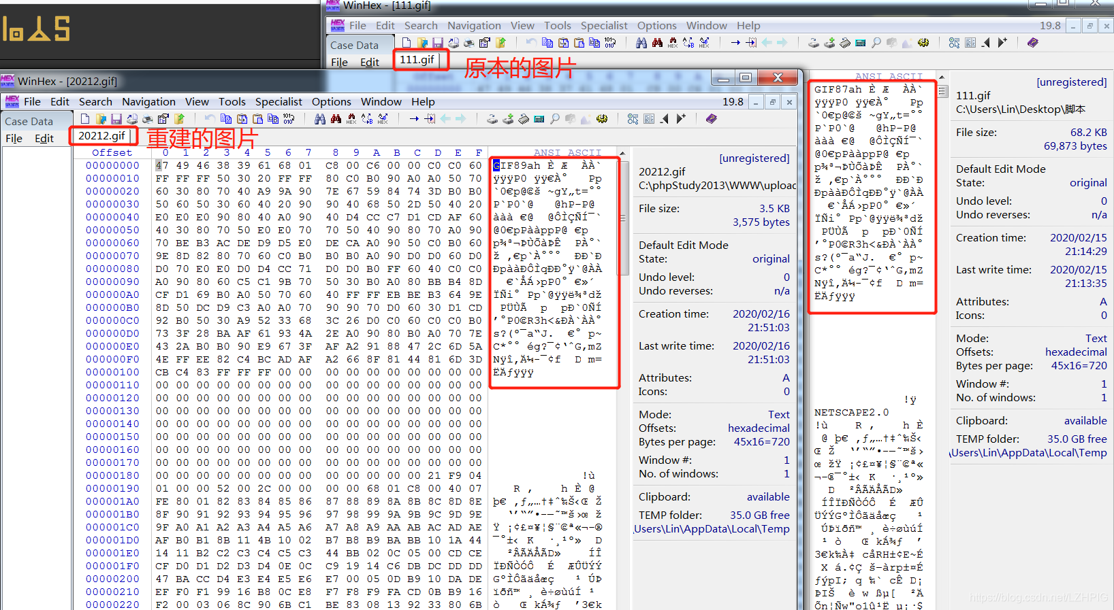1114x610 pixels.
Task: Click Open disk icon in 111.gif window toolbar
Action: (x=814, y=43)
